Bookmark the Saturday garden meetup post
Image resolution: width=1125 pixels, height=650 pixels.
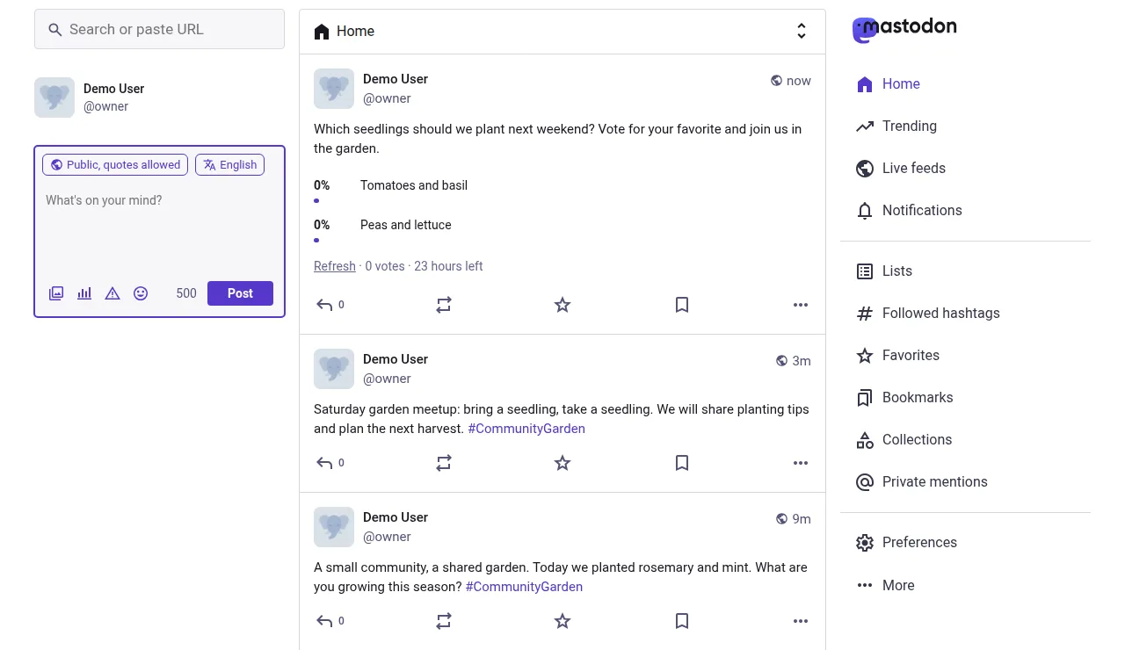(x=682, y=463)
